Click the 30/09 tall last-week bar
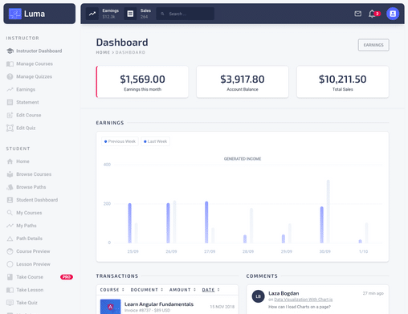 click(x=328, y=211)
